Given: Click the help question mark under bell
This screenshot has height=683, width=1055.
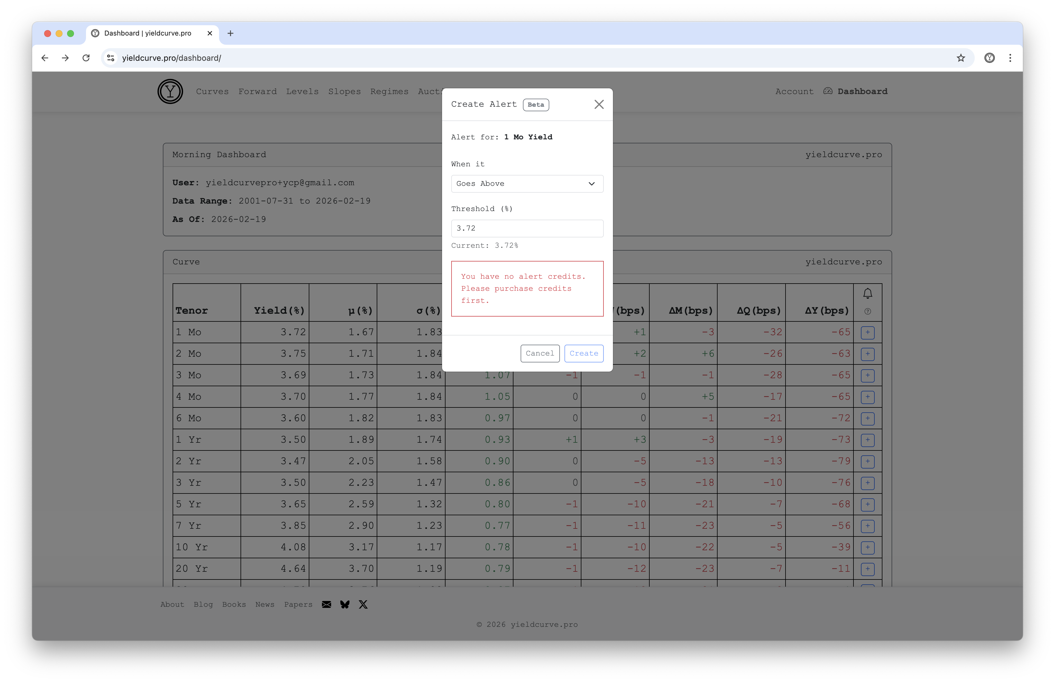Looking at the screenshot, I should 868,312.
